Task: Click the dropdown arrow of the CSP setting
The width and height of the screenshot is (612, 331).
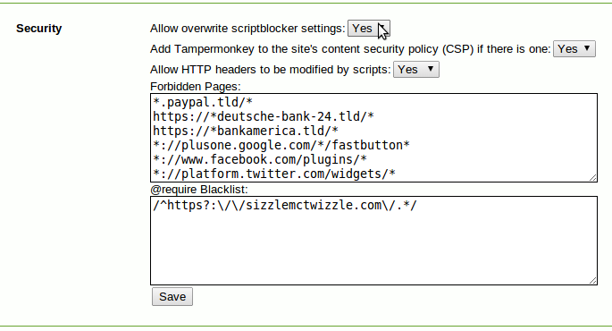Action: pyautogui.click(x=587, y=48)
